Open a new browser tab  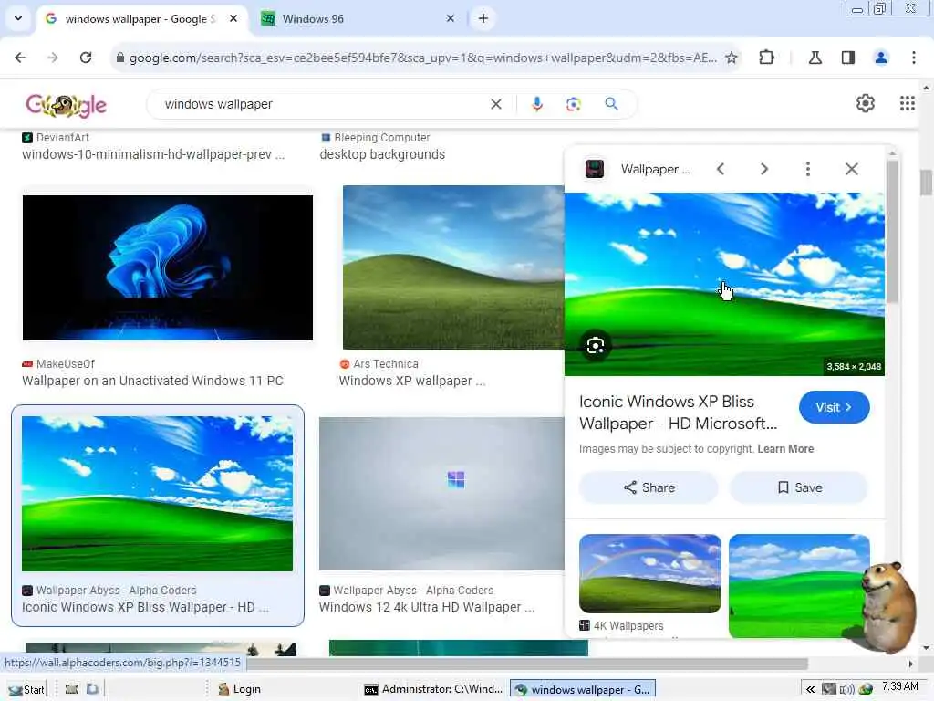pyautogui.click(x=483, y=18)
